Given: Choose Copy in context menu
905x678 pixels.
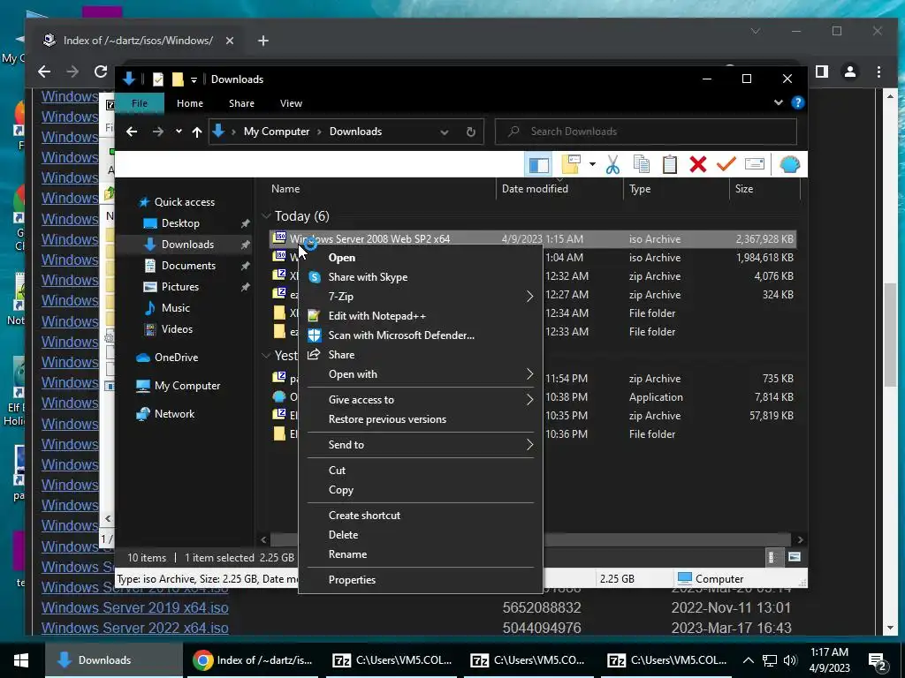Looking at the screenshot, I should (x=420, y=490).
